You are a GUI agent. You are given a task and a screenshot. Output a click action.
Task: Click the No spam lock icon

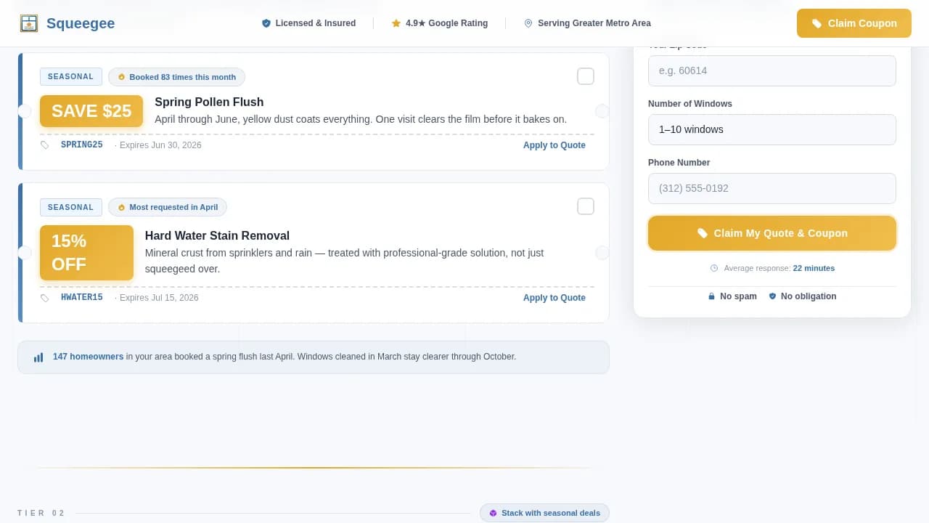coord(711,296)
